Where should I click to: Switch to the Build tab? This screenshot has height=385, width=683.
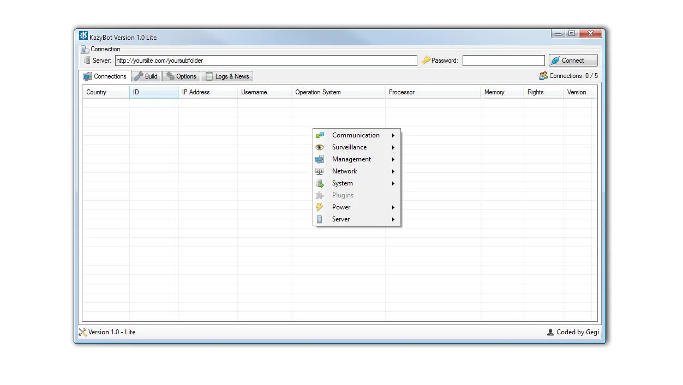tap(146, 76)
